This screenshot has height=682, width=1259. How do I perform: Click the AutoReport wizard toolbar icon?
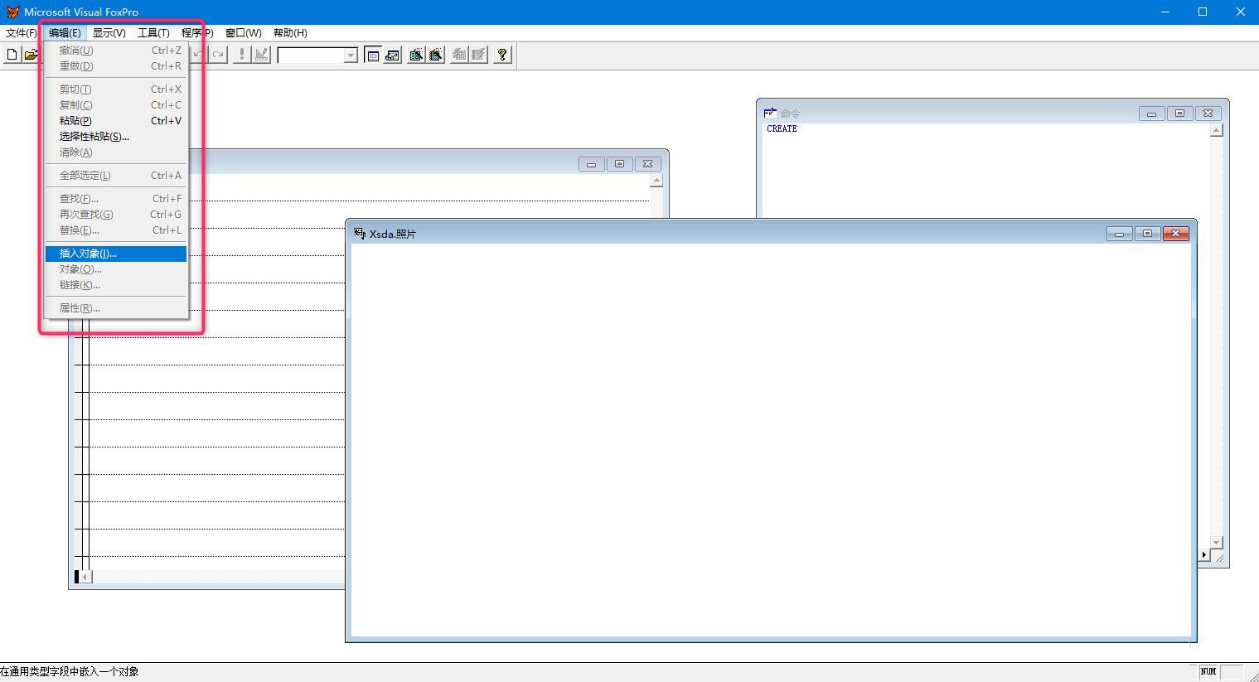click(x=479, y=55)
